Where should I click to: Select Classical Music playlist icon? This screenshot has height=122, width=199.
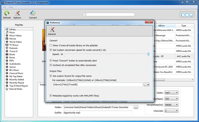coord(7,73)
